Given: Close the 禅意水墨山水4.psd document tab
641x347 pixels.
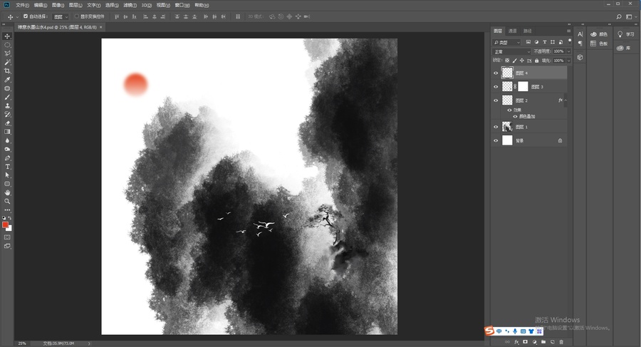Looking at the screenshot, I should (x=100, y=27).
